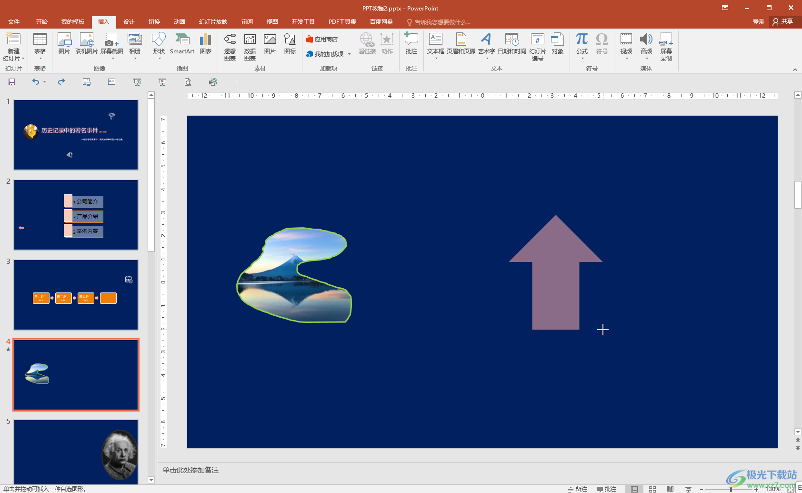Click the Tell me search box
The width and height of the screenshot is (802, 493).
coord(439,22)
